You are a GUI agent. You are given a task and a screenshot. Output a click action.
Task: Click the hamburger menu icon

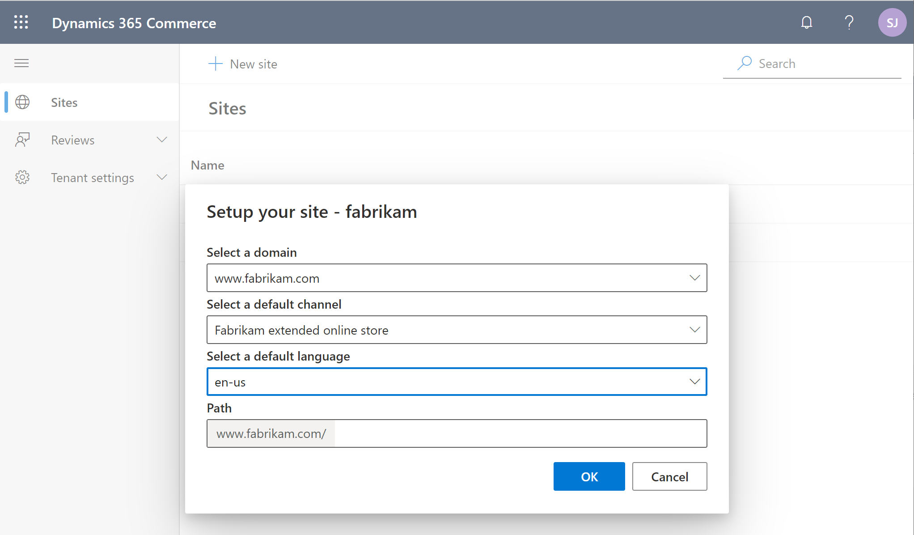pos(21,63)
